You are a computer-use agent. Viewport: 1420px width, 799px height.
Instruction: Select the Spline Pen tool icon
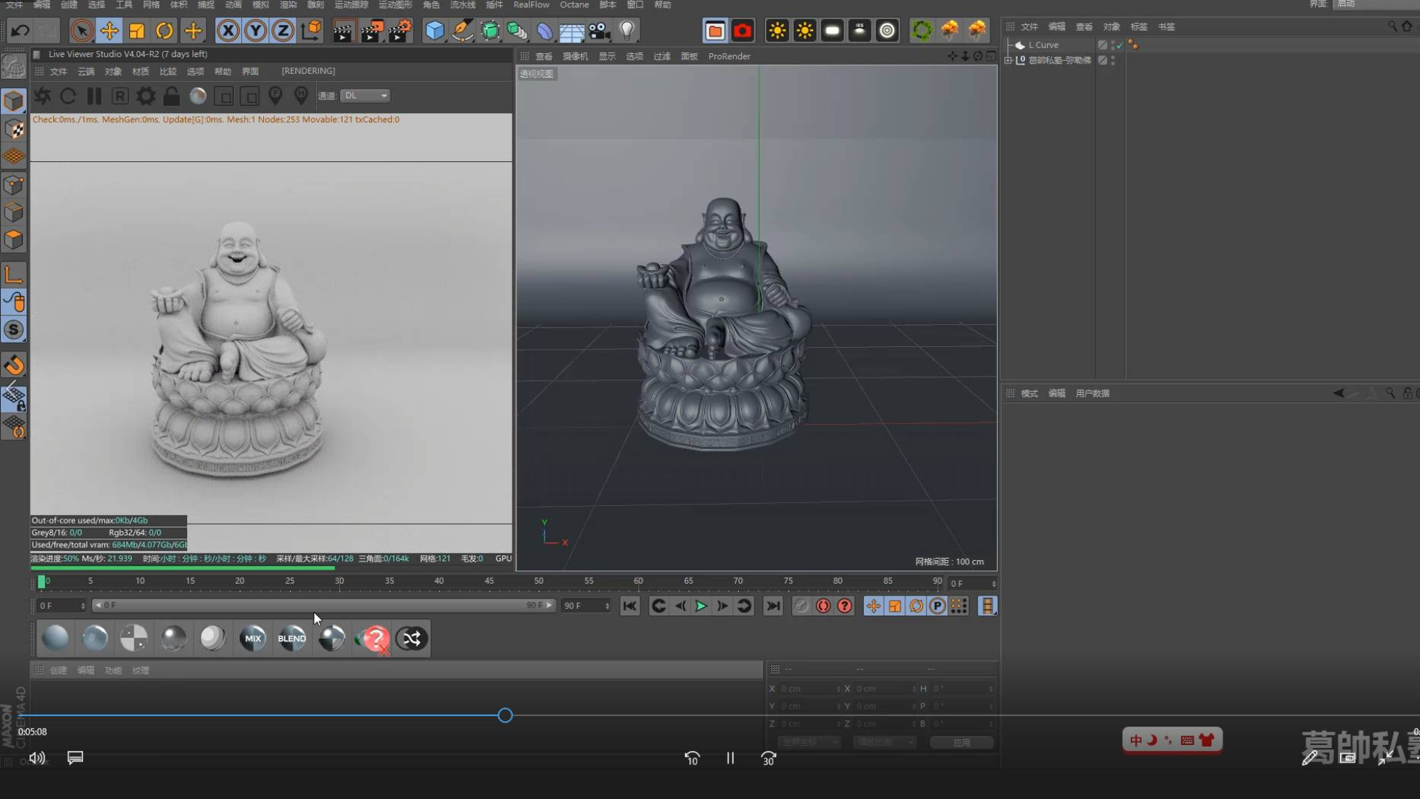click(x=462, y=30)
